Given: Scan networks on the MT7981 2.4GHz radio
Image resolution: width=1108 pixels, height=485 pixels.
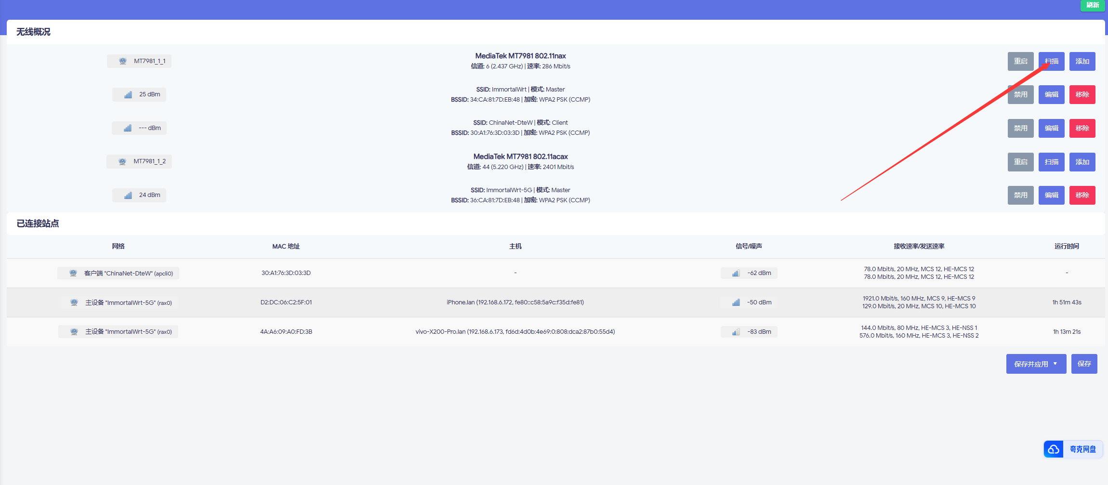Looking at the screenshot, I should tap(1051, 62).
